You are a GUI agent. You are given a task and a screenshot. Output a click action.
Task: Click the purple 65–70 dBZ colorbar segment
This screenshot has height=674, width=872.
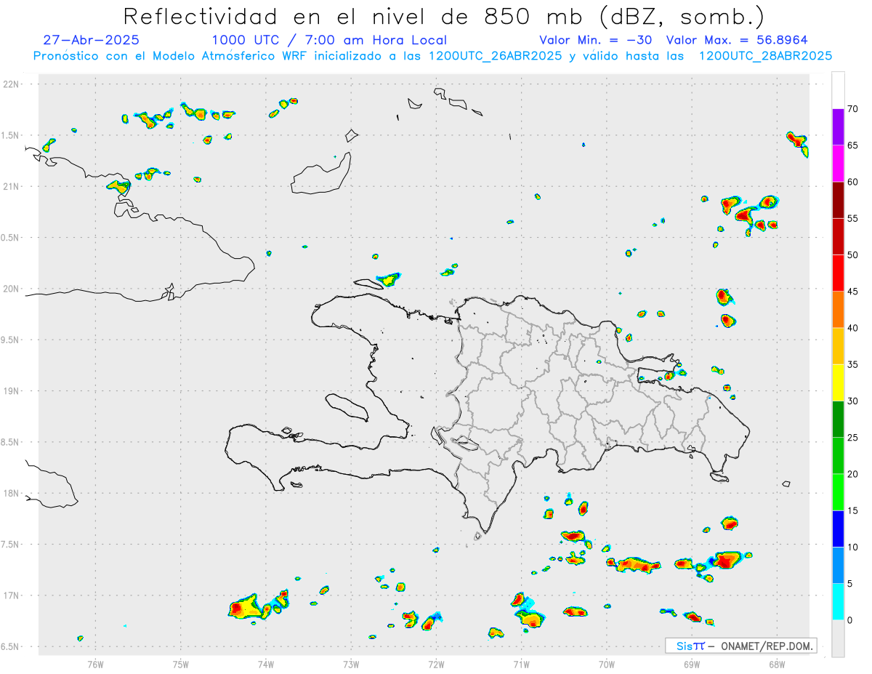[838, 127]
